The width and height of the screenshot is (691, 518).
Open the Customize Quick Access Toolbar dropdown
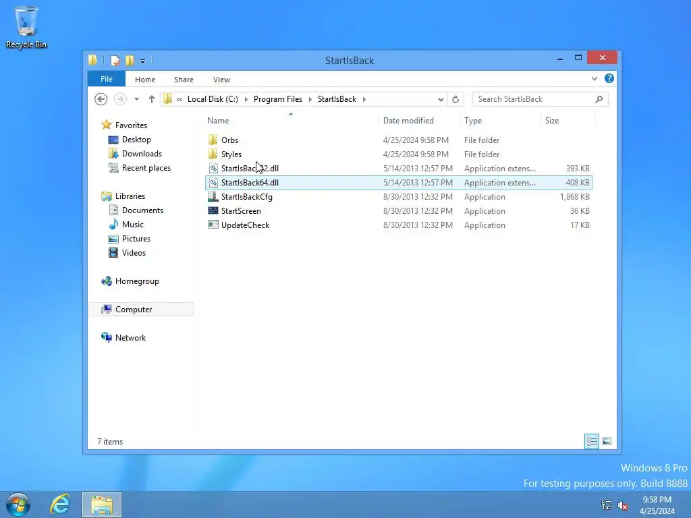[x=143, y=61]
